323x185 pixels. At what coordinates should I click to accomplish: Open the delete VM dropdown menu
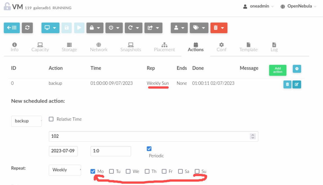[x=219, y=28]
